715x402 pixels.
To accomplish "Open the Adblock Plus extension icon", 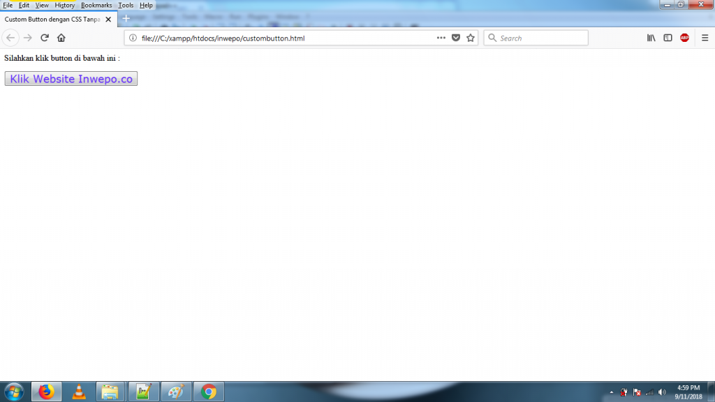I will [x=684, y=38].
